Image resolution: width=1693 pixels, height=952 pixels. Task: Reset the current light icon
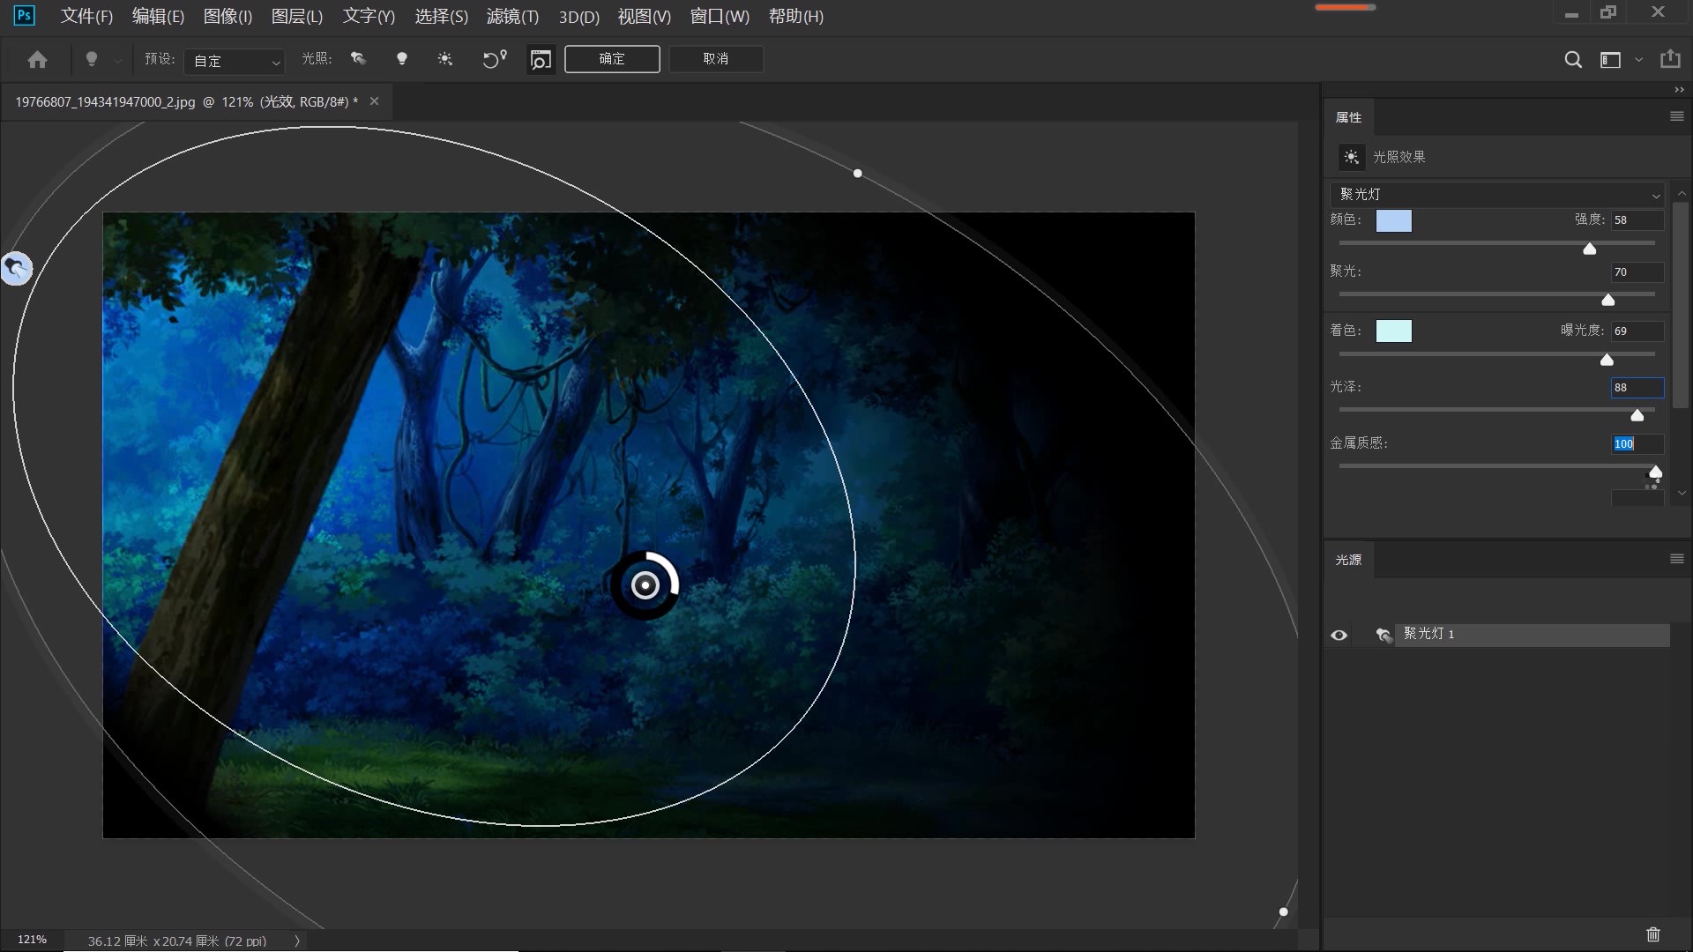(x=494, y=59)
